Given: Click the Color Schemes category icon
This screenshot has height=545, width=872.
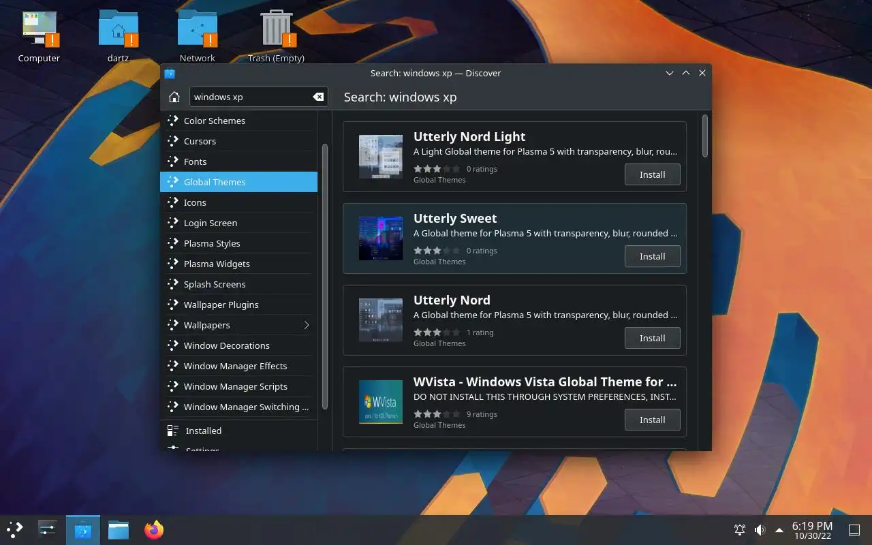Looking at the screenshot, I should [x=172, y=121].
